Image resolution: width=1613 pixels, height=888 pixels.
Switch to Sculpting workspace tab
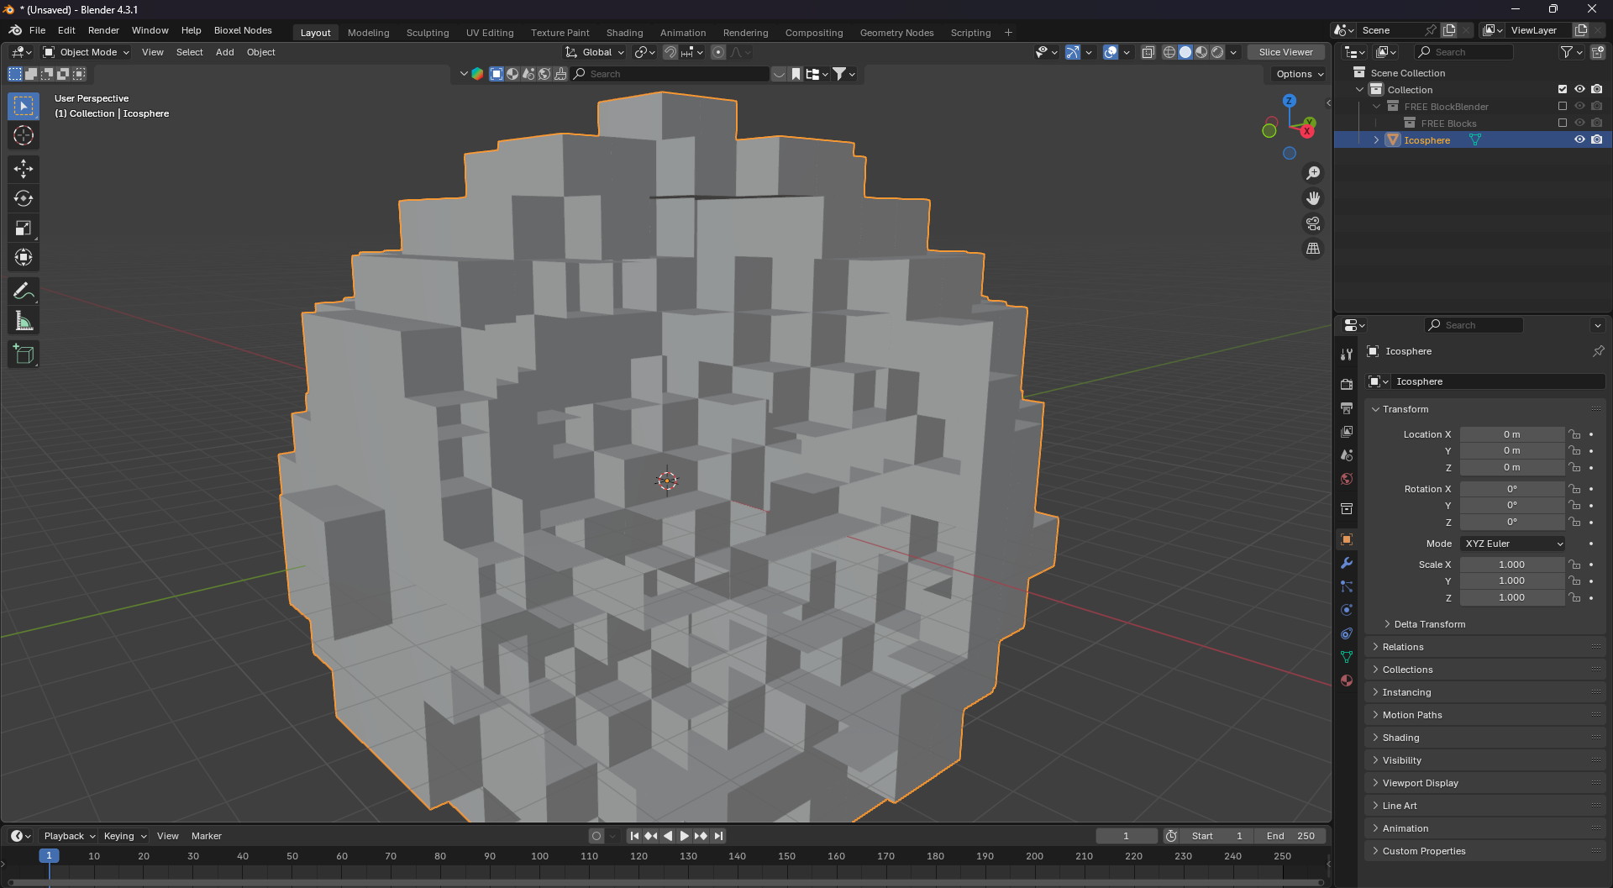tap(428, 33)
